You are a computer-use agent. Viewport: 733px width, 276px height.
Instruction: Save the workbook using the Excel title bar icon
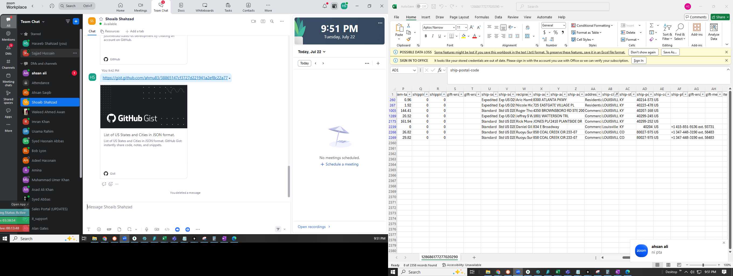(433, 6)
